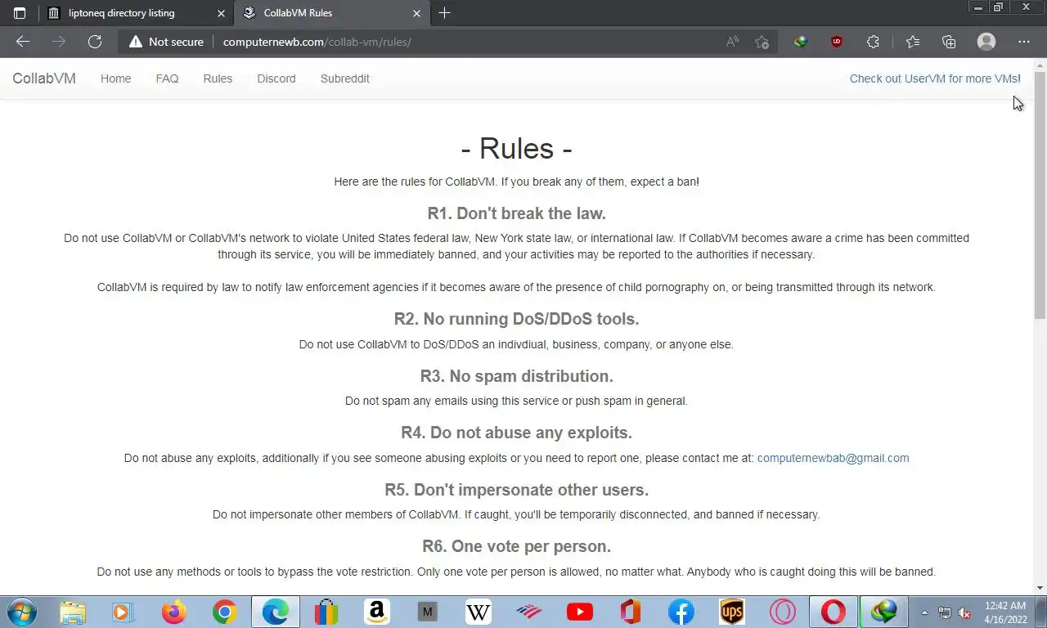Close the CollabVM Rules tab
Screen dimensions: 1047x628
(416, 13)
